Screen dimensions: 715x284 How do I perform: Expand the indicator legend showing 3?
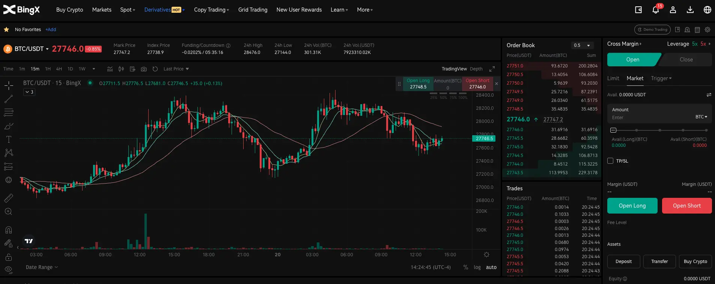coord(29,92)
